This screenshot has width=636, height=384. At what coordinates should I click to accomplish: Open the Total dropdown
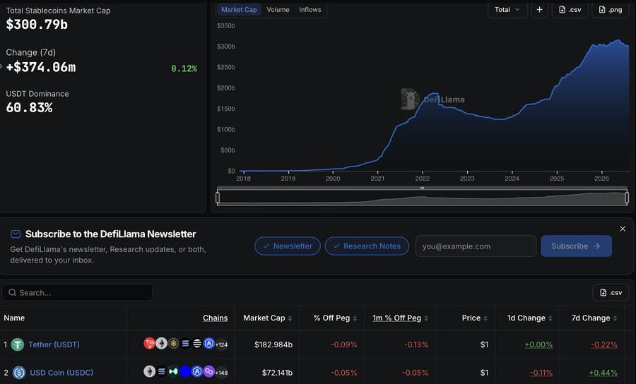point(507,10)
